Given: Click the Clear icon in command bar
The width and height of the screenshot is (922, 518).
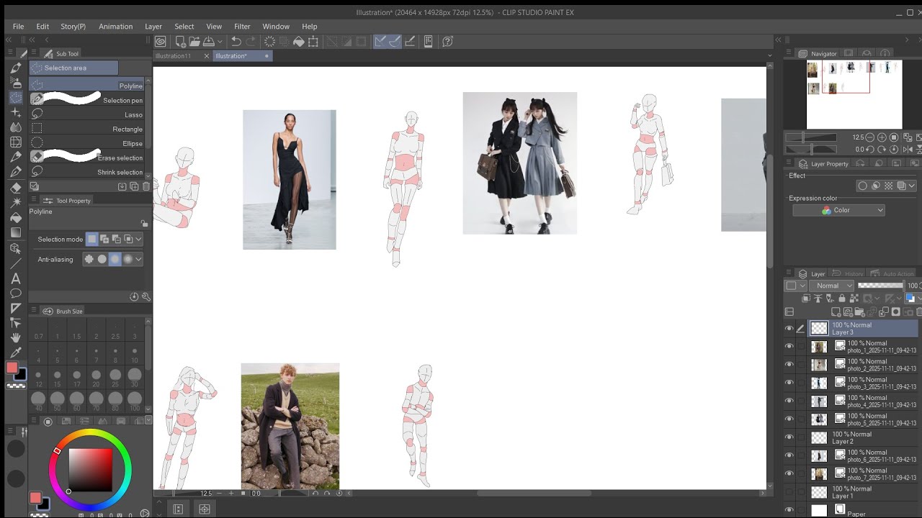Looking at the screenshot, I should pos(269,42).
